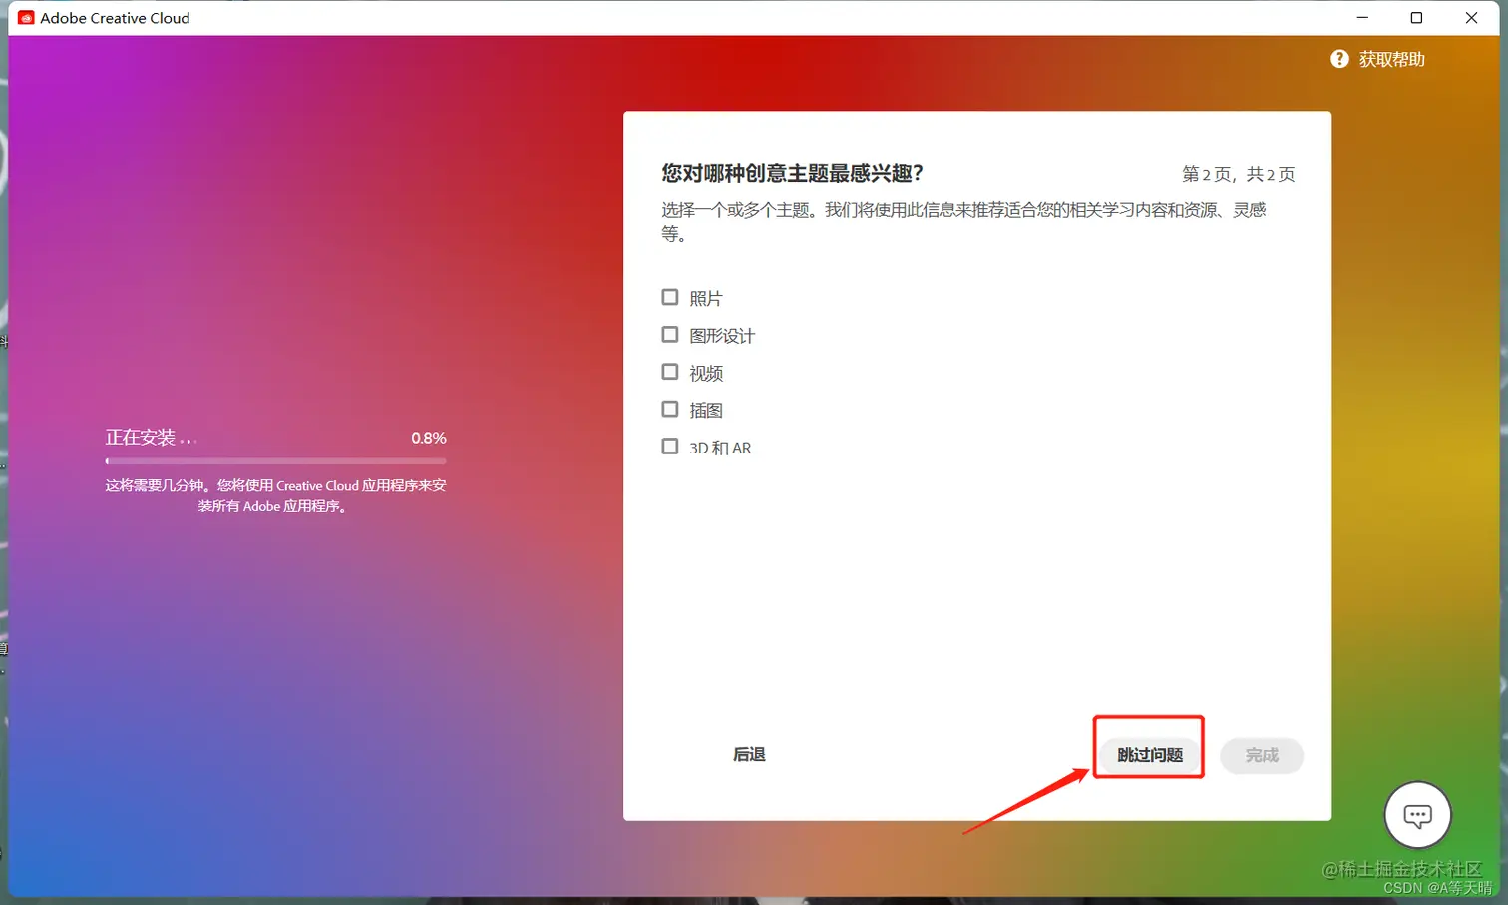Click the 插图 option label

coord(706,410)
